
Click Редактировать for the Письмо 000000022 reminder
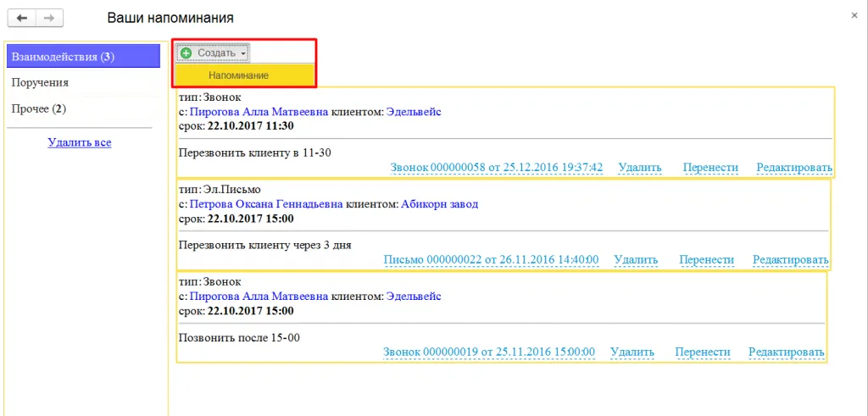(791, 259)
